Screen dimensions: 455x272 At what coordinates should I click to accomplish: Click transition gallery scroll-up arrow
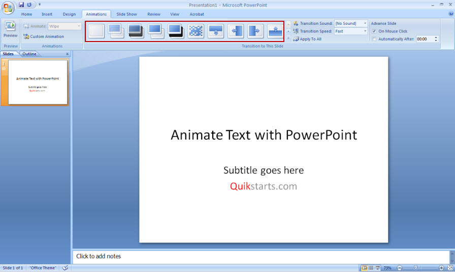coord(288,24)
